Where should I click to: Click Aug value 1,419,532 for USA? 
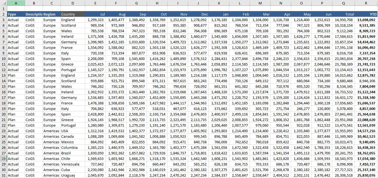pos(116,131)
